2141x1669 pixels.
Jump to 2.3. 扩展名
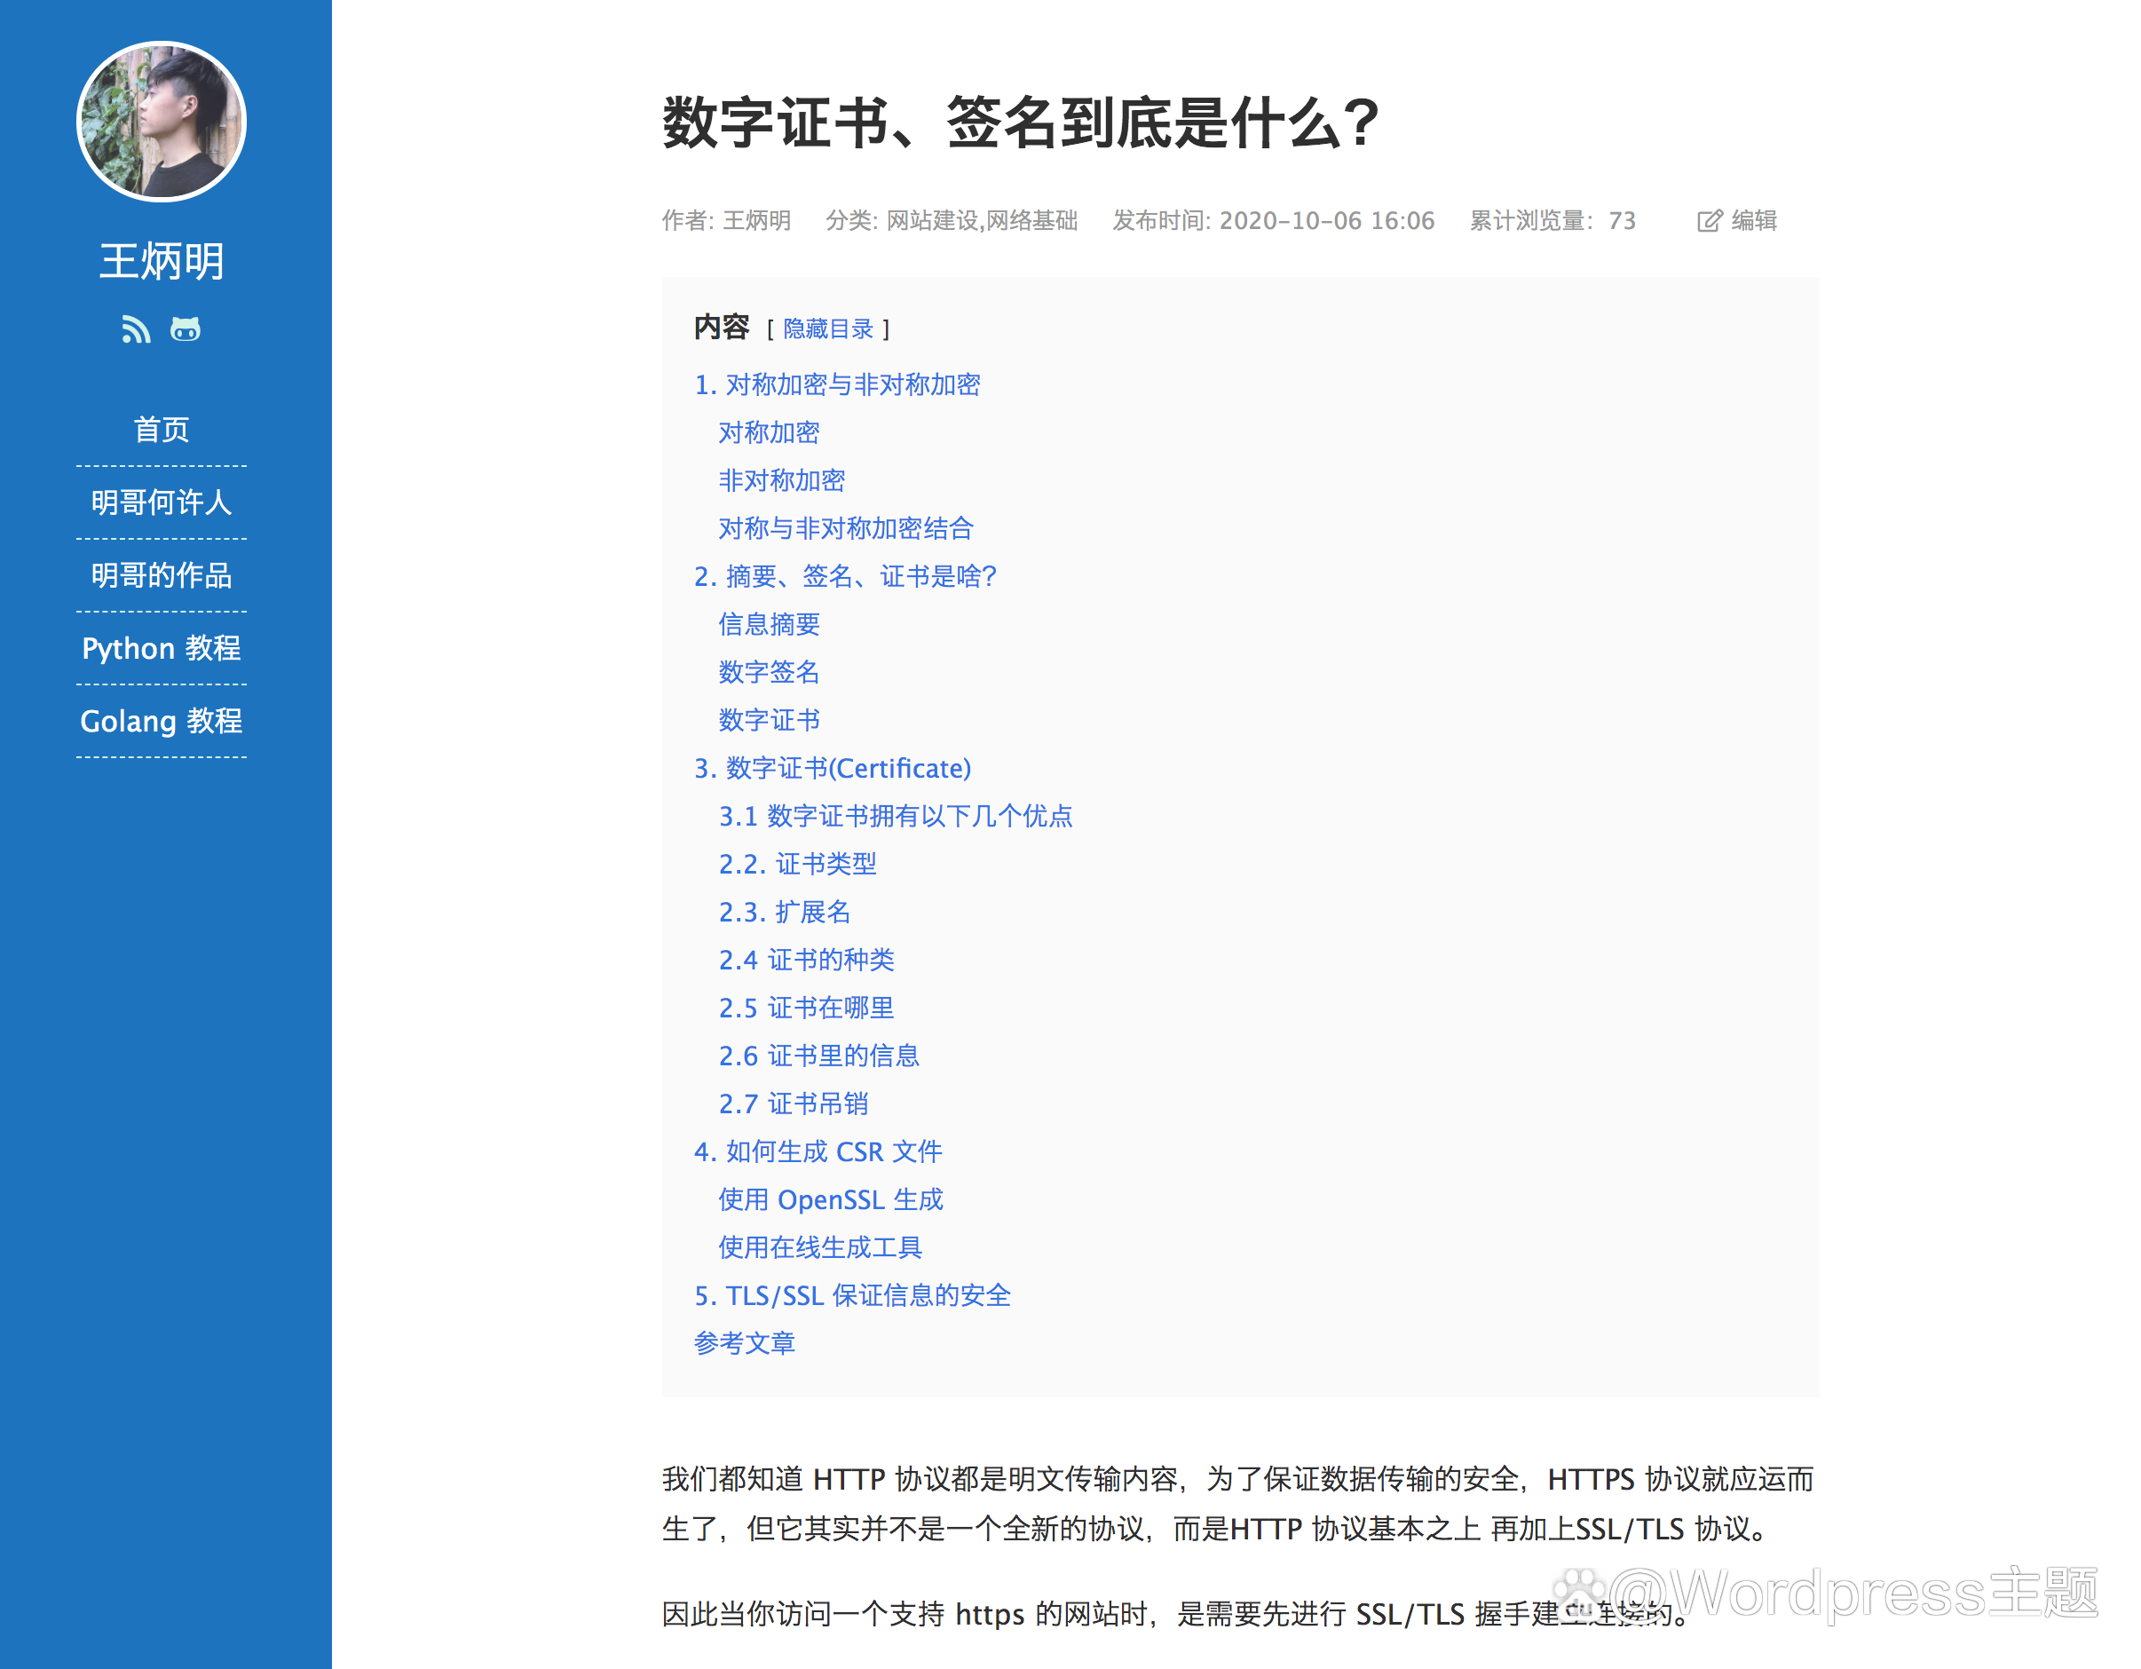tap(785, 912)
